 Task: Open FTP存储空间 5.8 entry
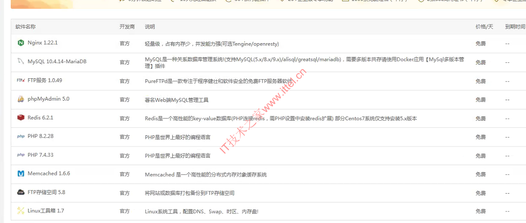click(47, 192)
